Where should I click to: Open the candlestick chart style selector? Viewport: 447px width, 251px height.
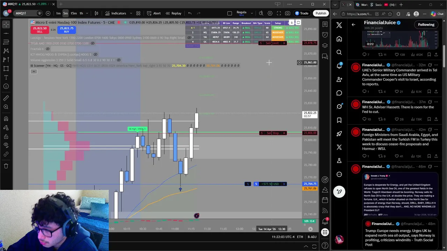(96, 13)
